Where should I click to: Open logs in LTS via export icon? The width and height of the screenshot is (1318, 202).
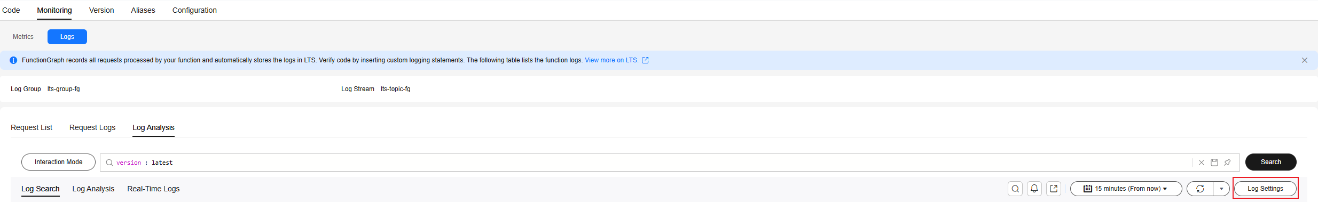(x=1054, y=189)
